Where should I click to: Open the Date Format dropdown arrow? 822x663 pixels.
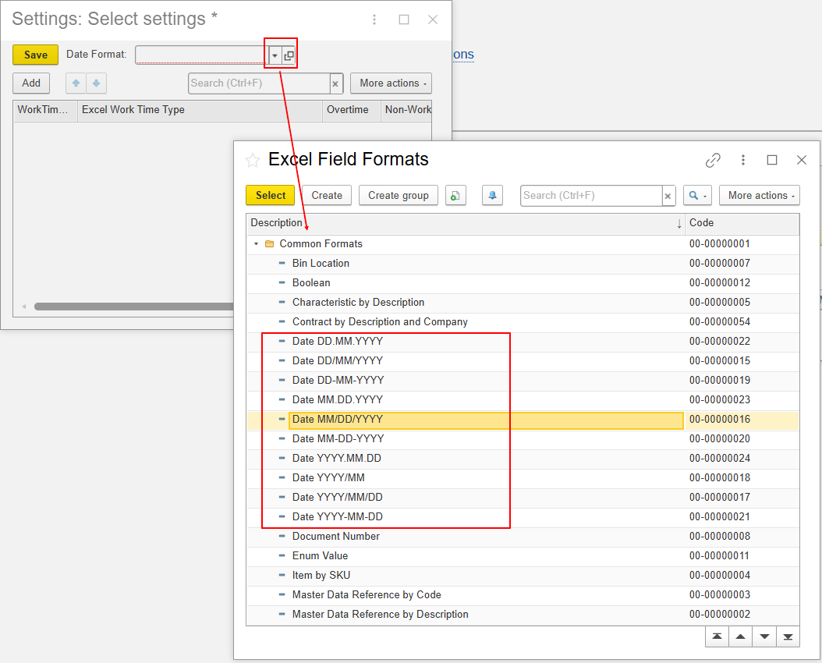275,55
